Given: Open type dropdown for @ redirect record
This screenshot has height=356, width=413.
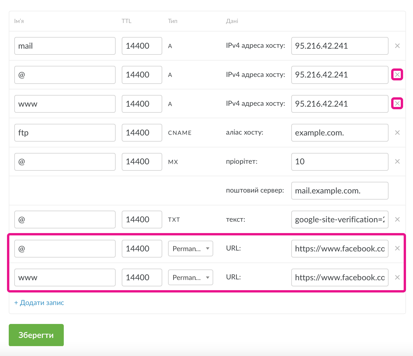Looking at the screenshot, I should click(x=190, y=249).
